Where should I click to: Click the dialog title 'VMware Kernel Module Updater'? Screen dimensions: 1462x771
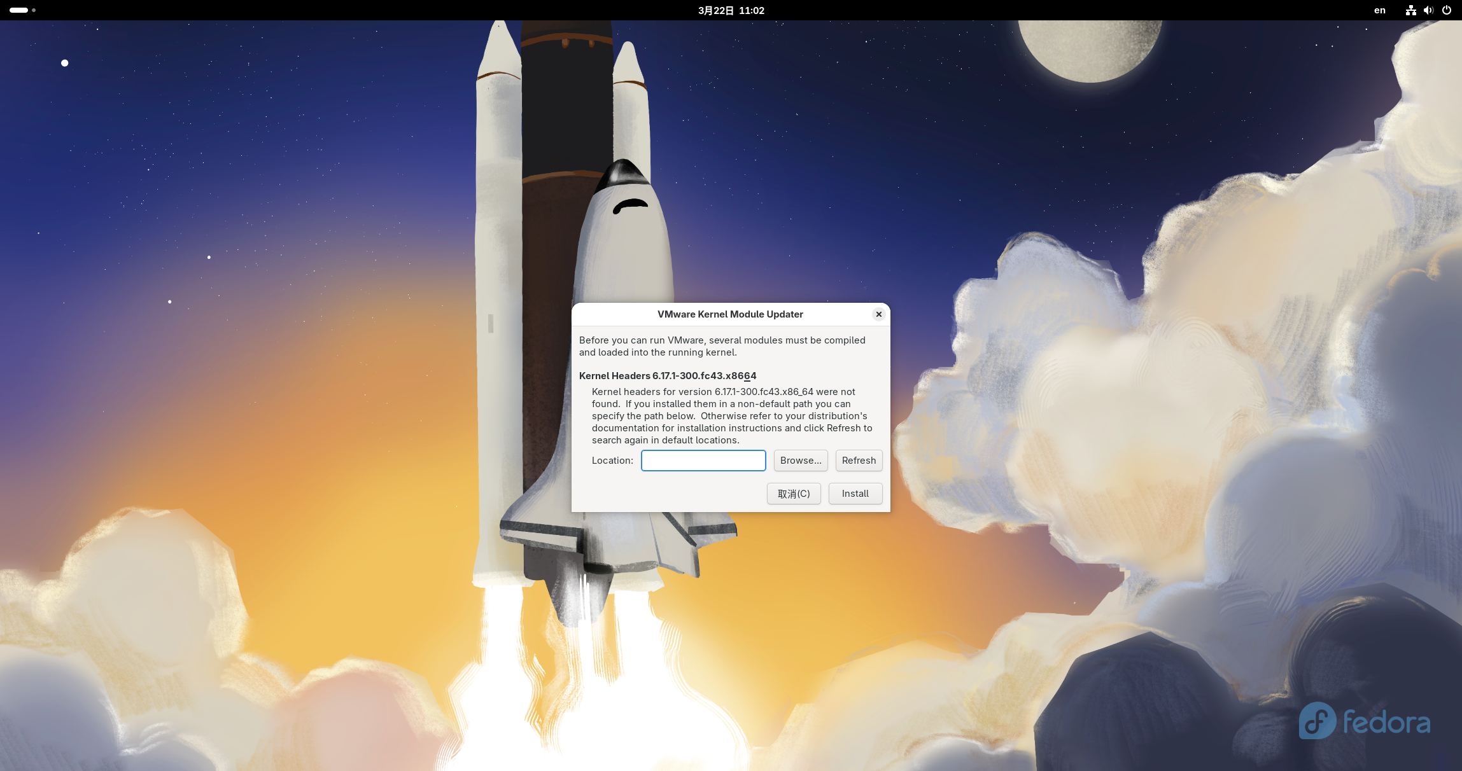(x=729, y=314)
